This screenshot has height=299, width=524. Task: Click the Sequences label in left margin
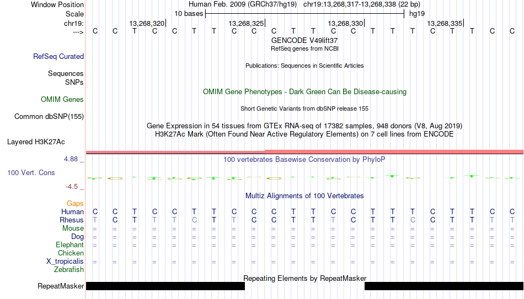click(66, 73)
